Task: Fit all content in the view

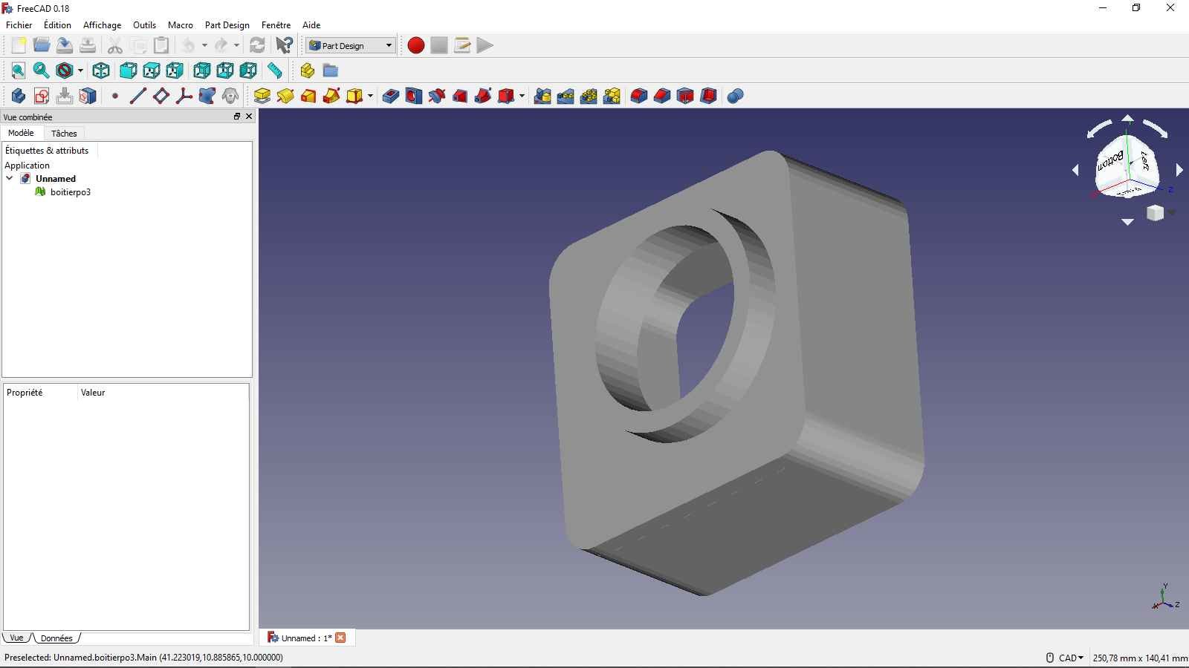Action: click(x=19, y=71)
